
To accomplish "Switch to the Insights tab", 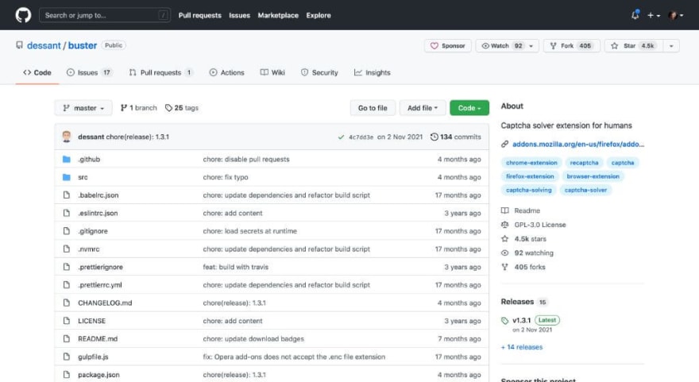I will pos(373,72).
